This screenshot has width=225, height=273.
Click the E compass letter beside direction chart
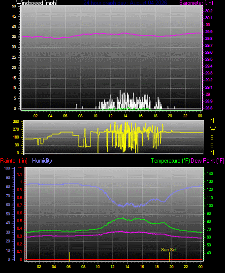212,145
